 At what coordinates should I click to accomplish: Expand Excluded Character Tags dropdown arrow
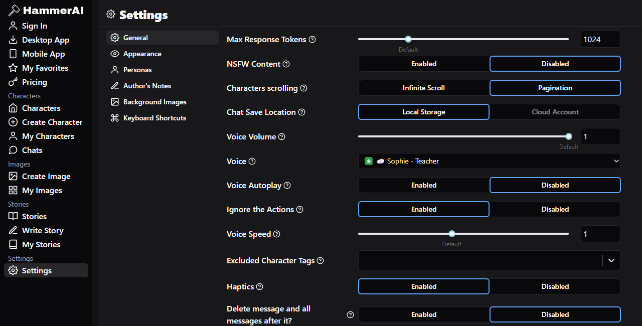click(611, 260)
